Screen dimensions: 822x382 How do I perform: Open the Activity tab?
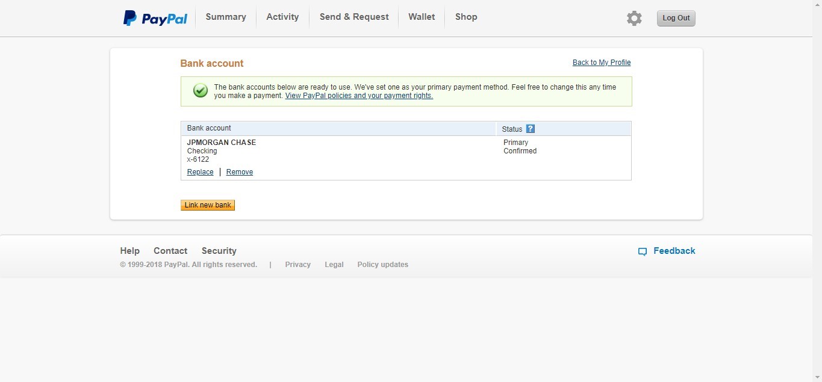click(x=282, y=17)
